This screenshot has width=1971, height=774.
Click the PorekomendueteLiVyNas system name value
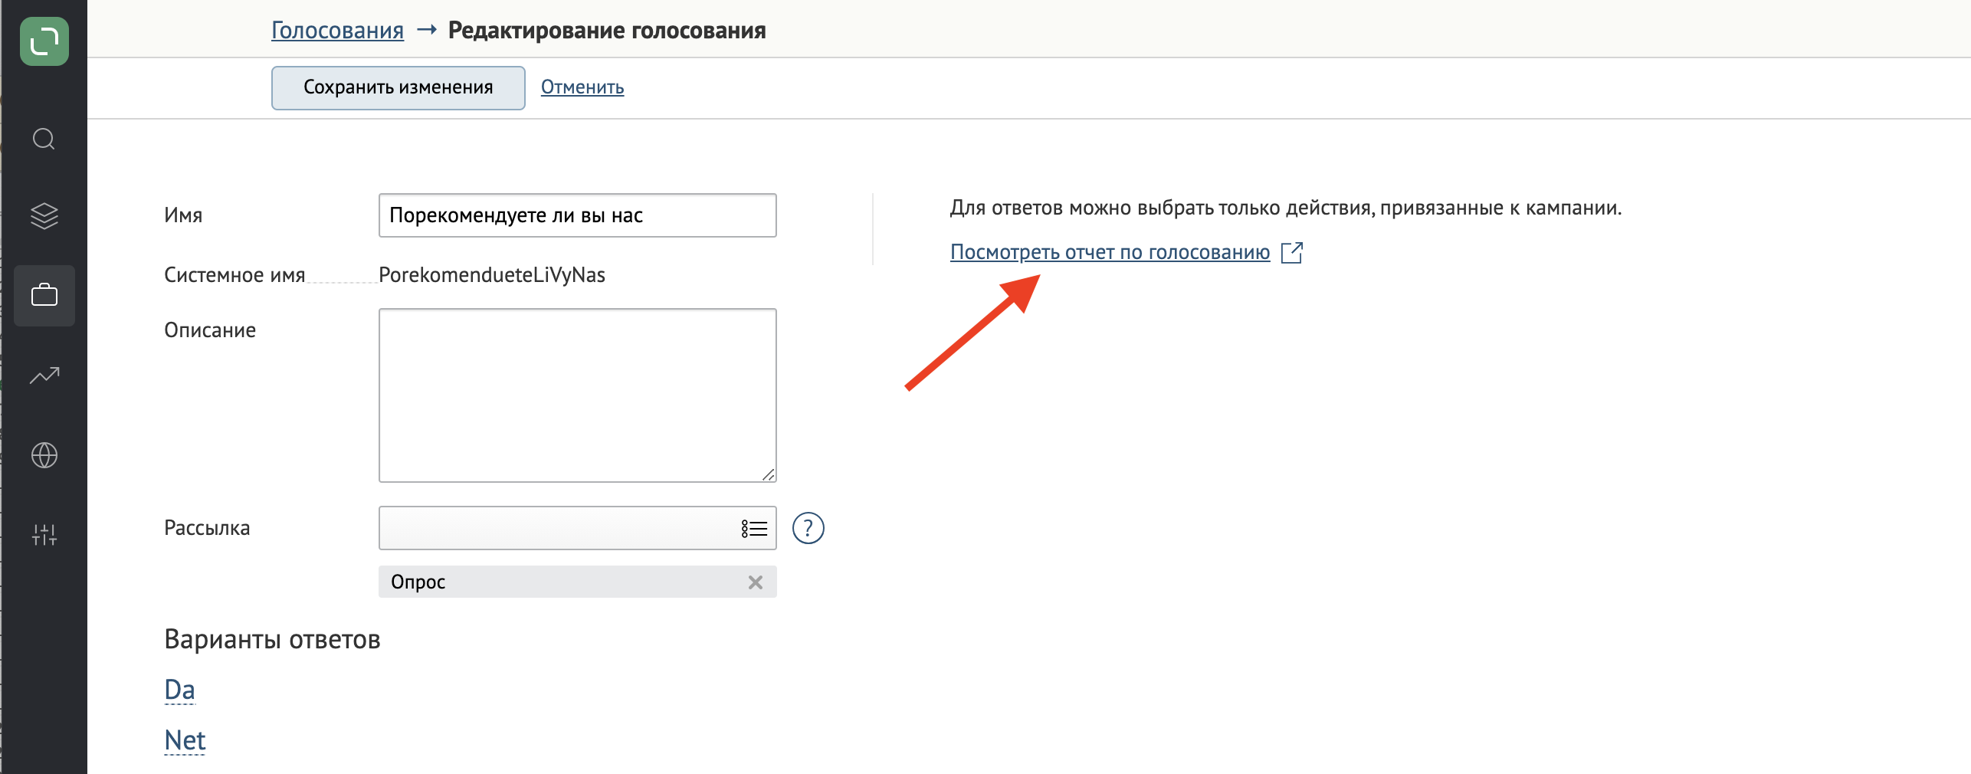pos(492,275)
